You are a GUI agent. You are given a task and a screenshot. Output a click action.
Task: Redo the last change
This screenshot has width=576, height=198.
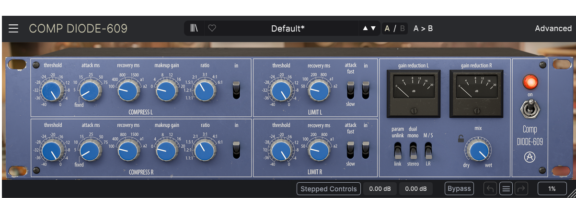click(x=521, y=189)
